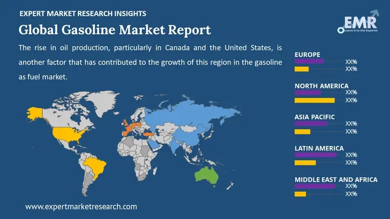Select Brazil highlighted yellow on the map
390x219 pixels.
coord(97,165)
